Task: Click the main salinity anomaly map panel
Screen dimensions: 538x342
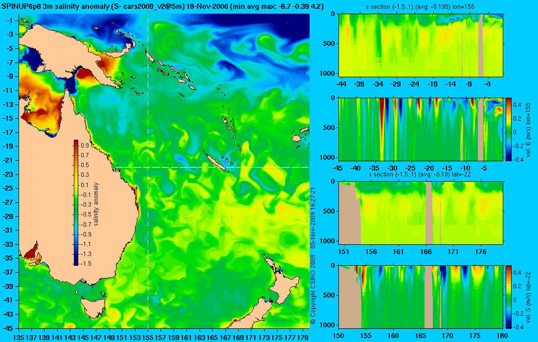Action: click(164, 171)
